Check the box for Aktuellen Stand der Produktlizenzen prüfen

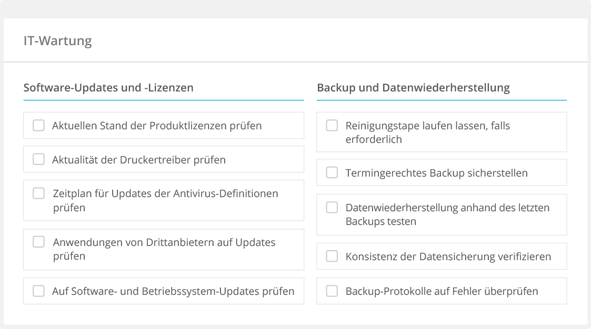[x=38, y=125]
